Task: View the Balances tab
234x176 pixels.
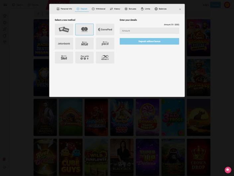Action: tap(161, 9)
